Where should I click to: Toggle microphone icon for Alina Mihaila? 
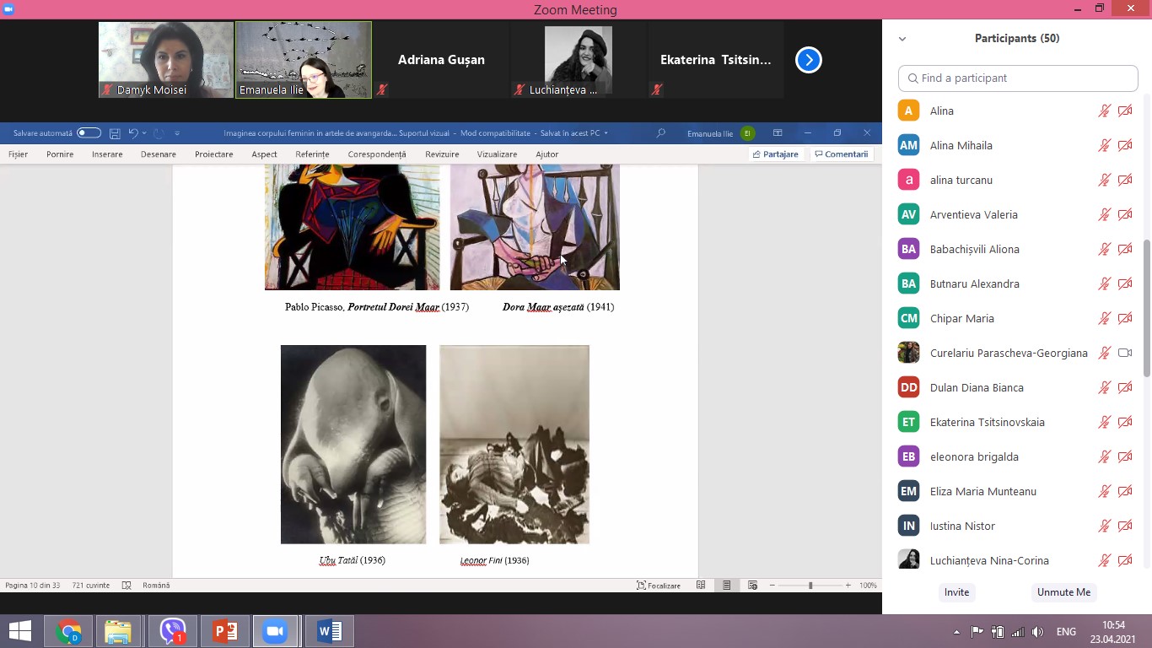[x=1104, y=145]
